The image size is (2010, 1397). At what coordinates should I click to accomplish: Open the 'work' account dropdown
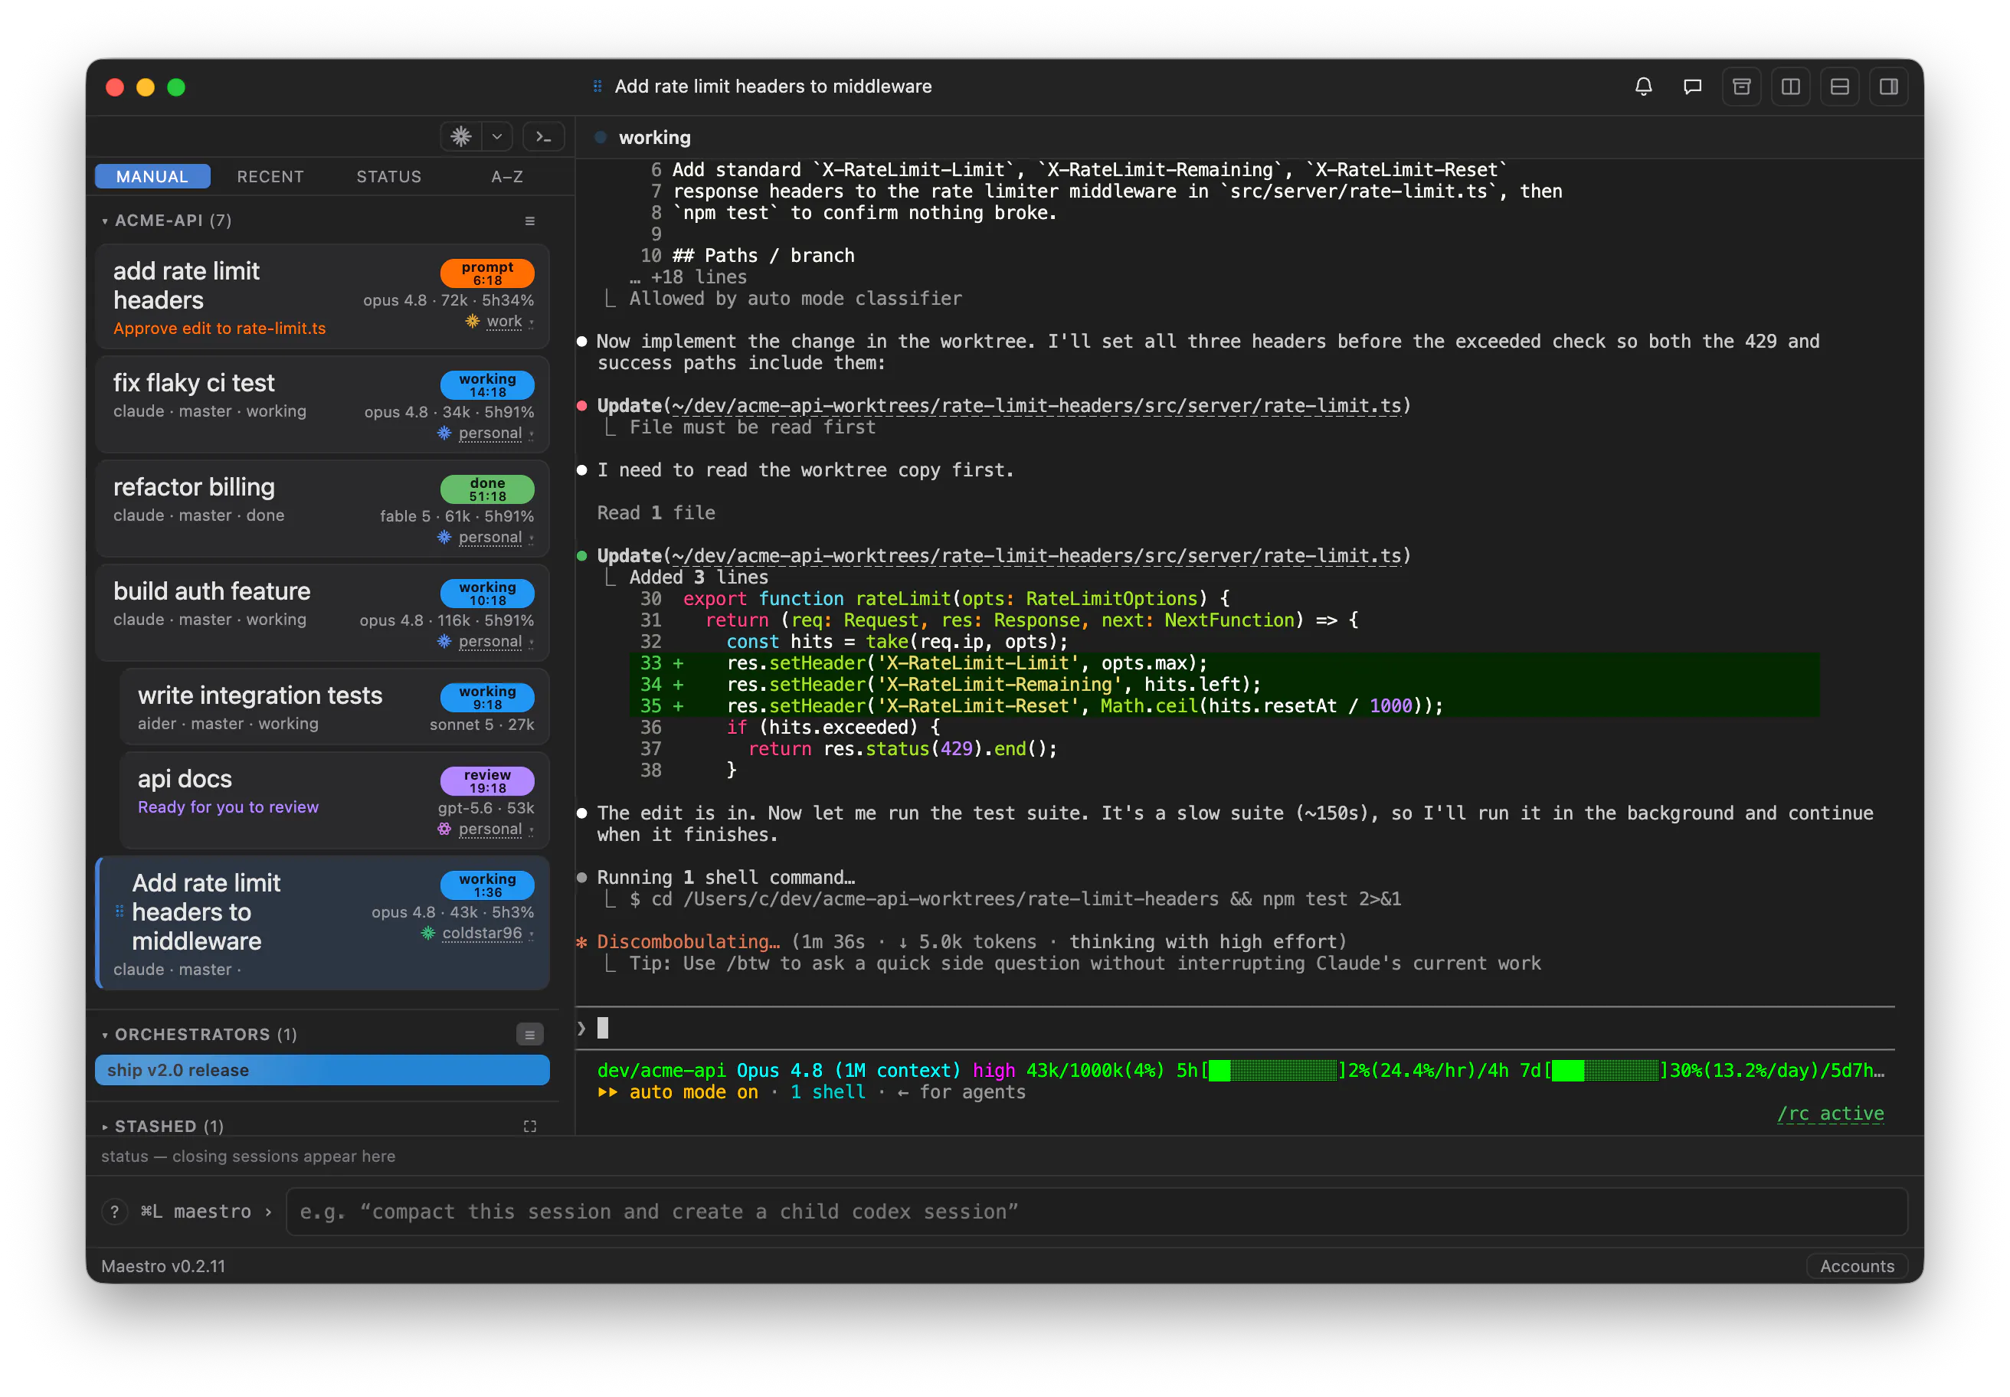coord(509,321)
